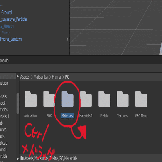Select the Breath hierarchy object
Screen dimensions: 162x162
tap(7, 26)
